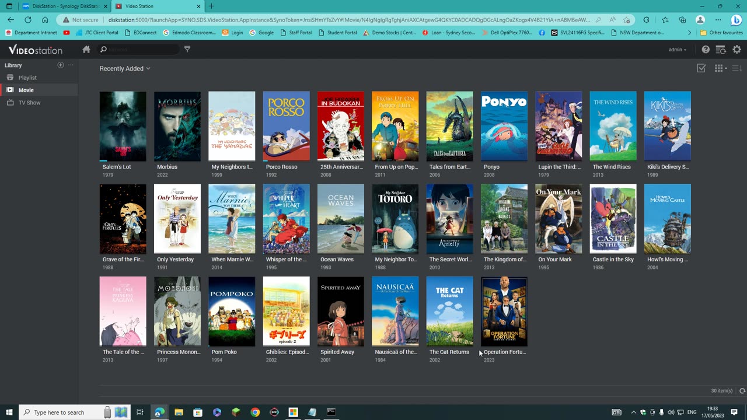This screenshot has height=420, width=747.
Task: Open browser favourites star list
Action: pyautogui.click(x=665, y=20)
